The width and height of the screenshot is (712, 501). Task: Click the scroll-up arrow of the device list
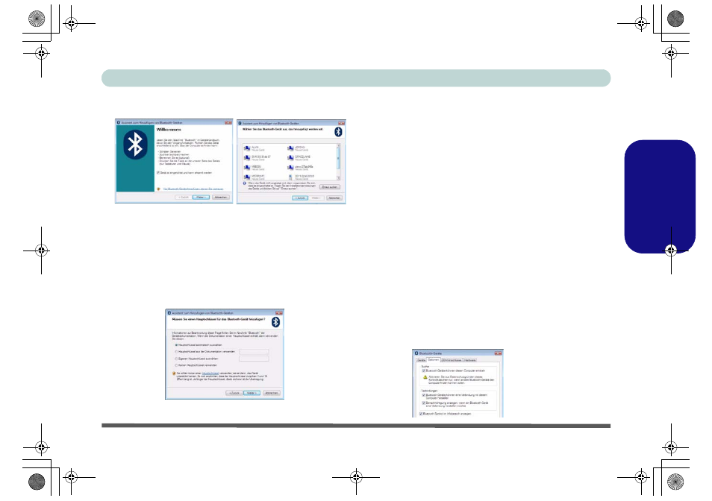click(x=338, y=145)
